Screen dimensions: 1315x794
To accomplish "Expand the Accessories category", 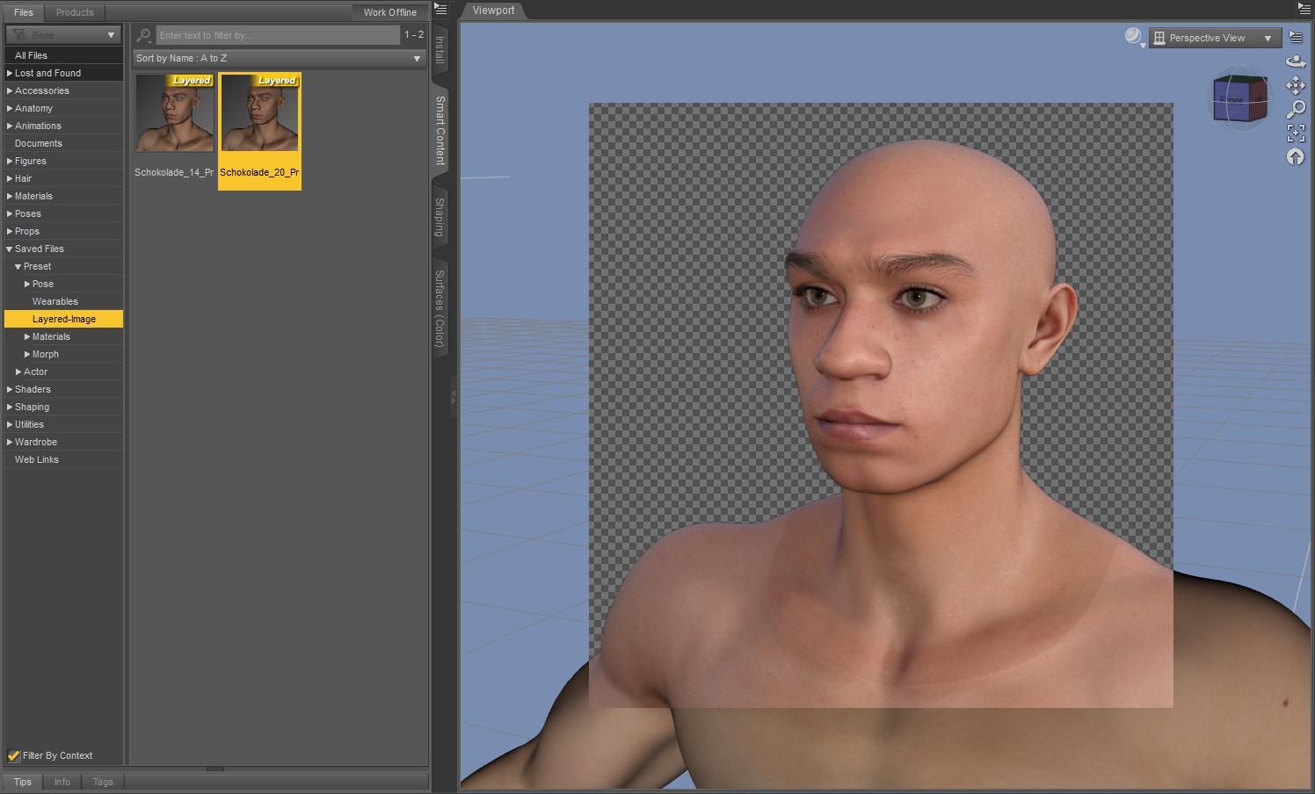I will [x=10, y=90].
